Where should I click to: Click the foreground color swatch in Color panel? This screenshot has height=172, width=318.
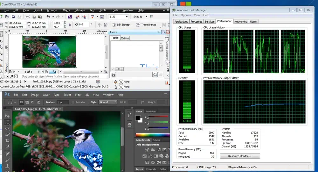[x=138, y=118]
